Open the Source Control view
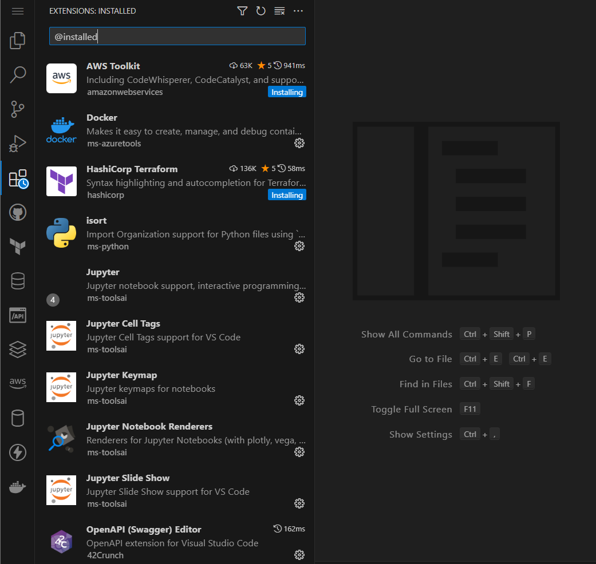The image size is (596, 564). click(17, 109)
